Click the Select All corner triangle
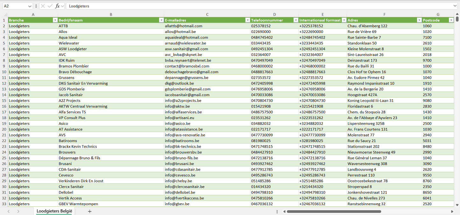460x215 pixels. 5,15
